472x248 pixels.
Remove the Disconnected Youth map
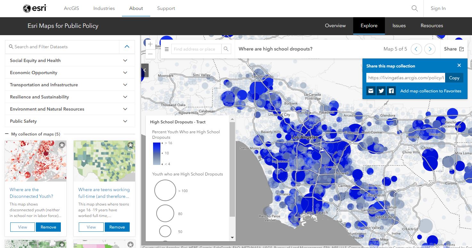tap(48, 227)
